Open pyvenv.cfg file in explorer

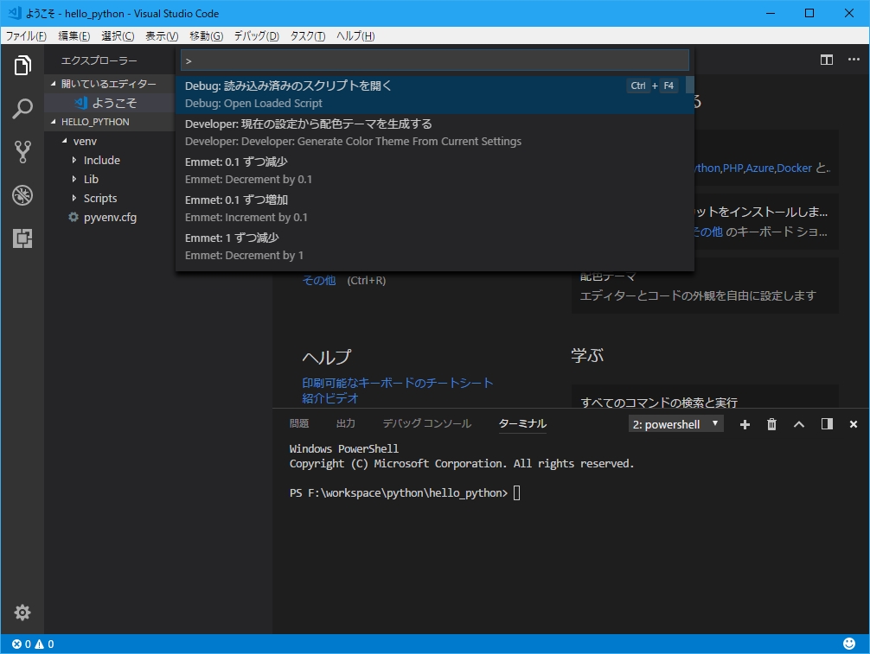109,217
